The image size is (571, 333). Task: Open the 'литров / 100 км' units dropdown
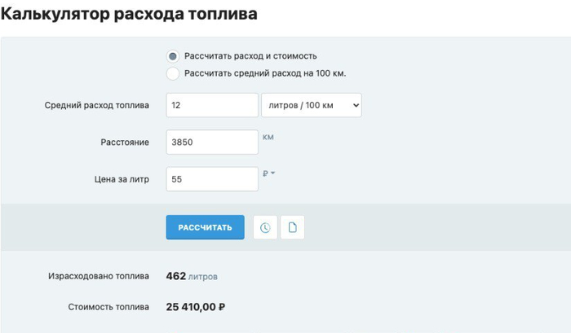click(x=311, y=105)
